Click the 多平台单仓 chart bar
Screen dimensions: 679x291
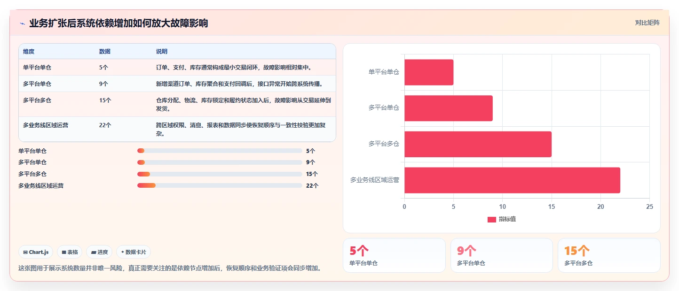tap(449, 108)
